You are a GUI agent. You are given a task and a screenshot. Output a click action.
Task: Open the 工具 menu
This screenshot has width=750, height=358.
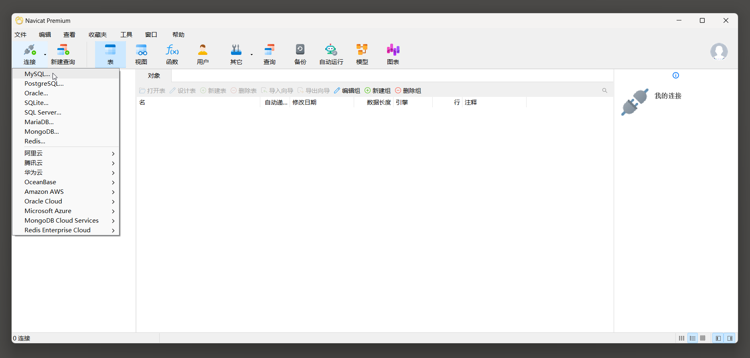126,35
